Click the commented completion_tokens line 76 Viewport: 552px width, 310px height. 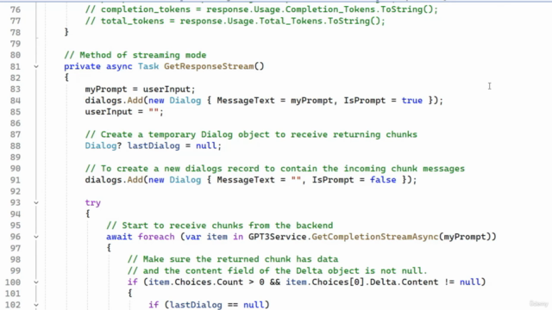pos(261,9)
